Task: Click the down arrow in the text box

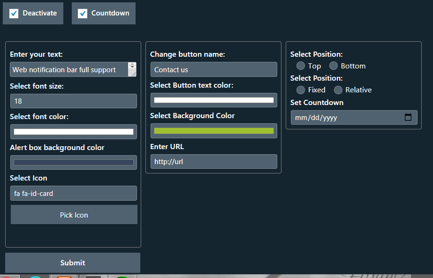Action: 132,67
